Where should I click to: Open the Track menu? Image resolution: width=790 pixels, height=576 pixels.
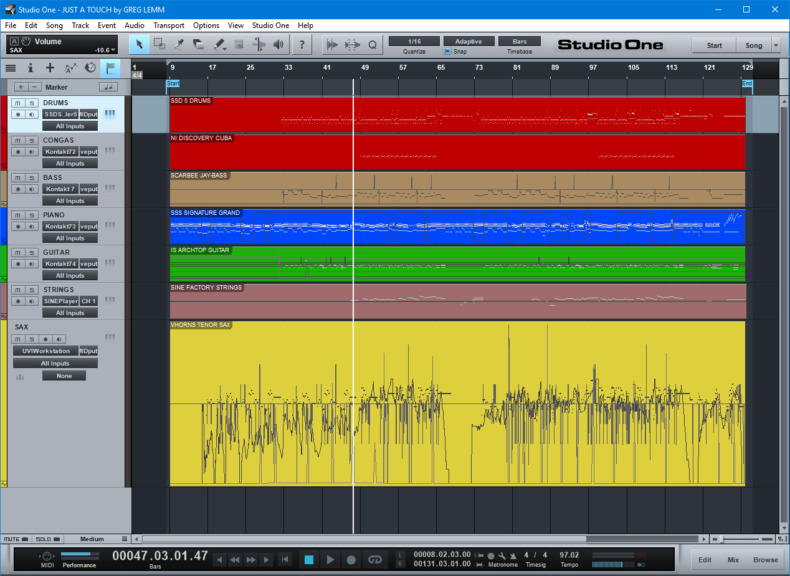click(x=80, y=26)
